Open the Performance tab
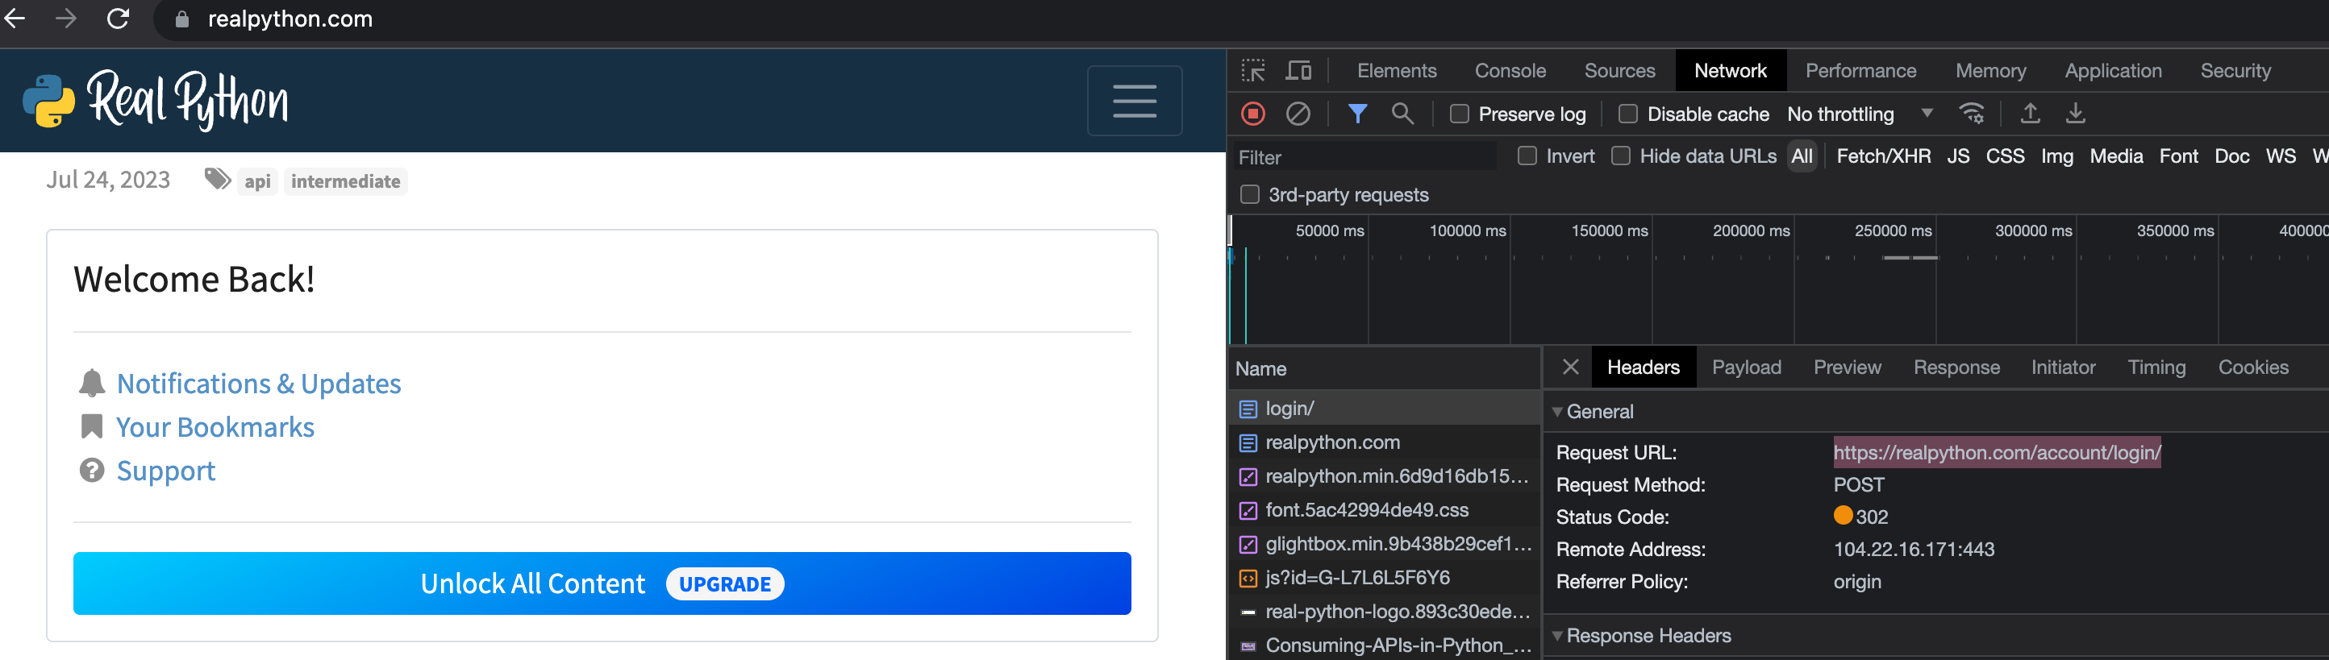This screenshot has height=660, width=2329. 1860,70
